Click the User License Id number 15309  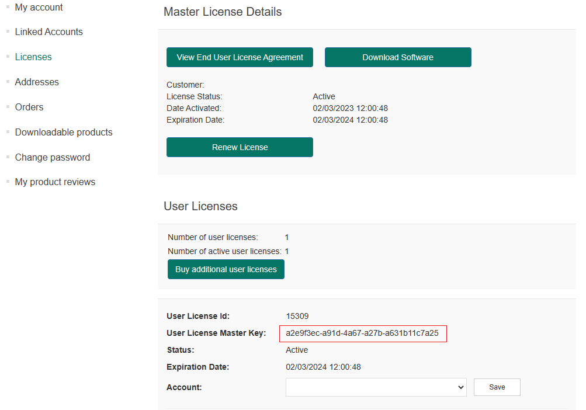pos(297,317)
